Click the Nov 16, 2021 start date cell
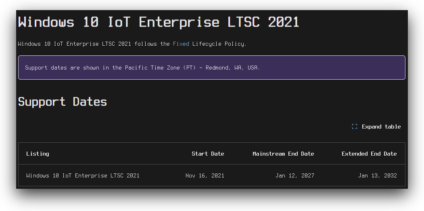 [x=205, y=175]
